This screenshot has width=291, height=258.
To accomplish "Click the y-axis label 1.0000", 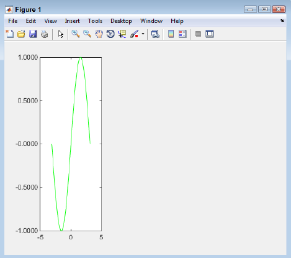I will click(28, 57).
